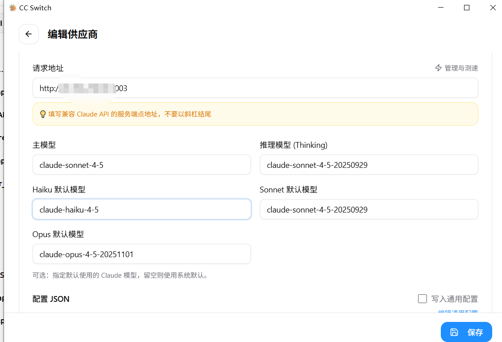Click the 推理模型 (Thinking) label
This screenshot has width=502, height=342.
point(293,145)
